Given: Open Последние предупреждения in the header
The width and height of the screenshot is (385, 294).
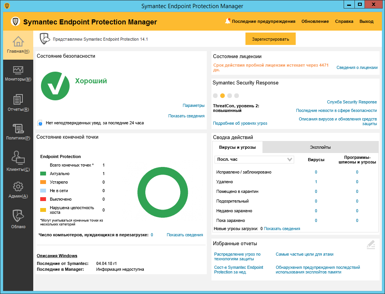Looking at the screenshot, I should tap(264, 21).
